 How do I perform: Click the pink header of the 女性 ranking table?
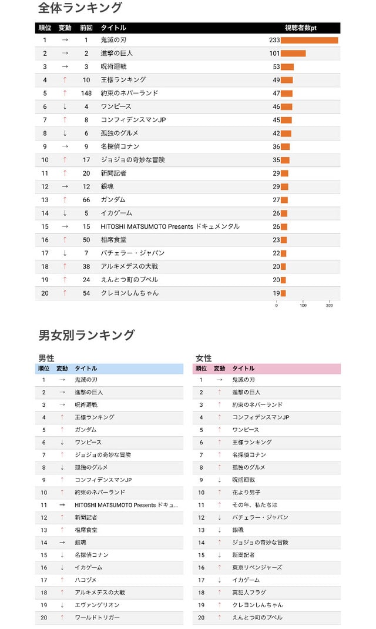pos(267,369)
